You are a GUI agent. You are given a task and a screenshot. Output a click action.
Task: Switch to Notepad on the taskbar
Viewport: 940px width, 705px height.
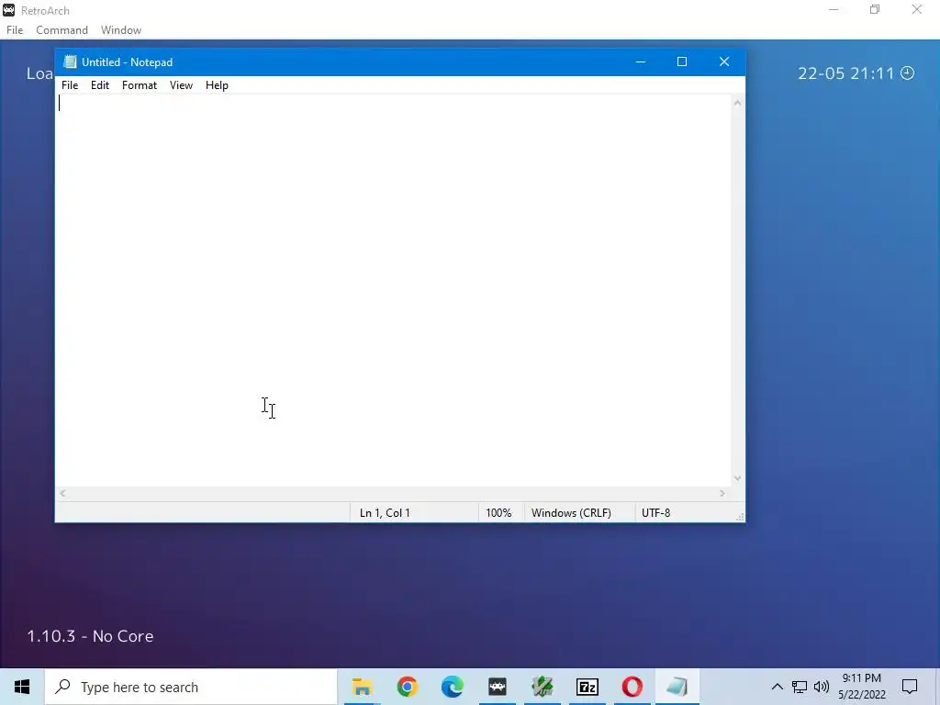tap(677, 687)
